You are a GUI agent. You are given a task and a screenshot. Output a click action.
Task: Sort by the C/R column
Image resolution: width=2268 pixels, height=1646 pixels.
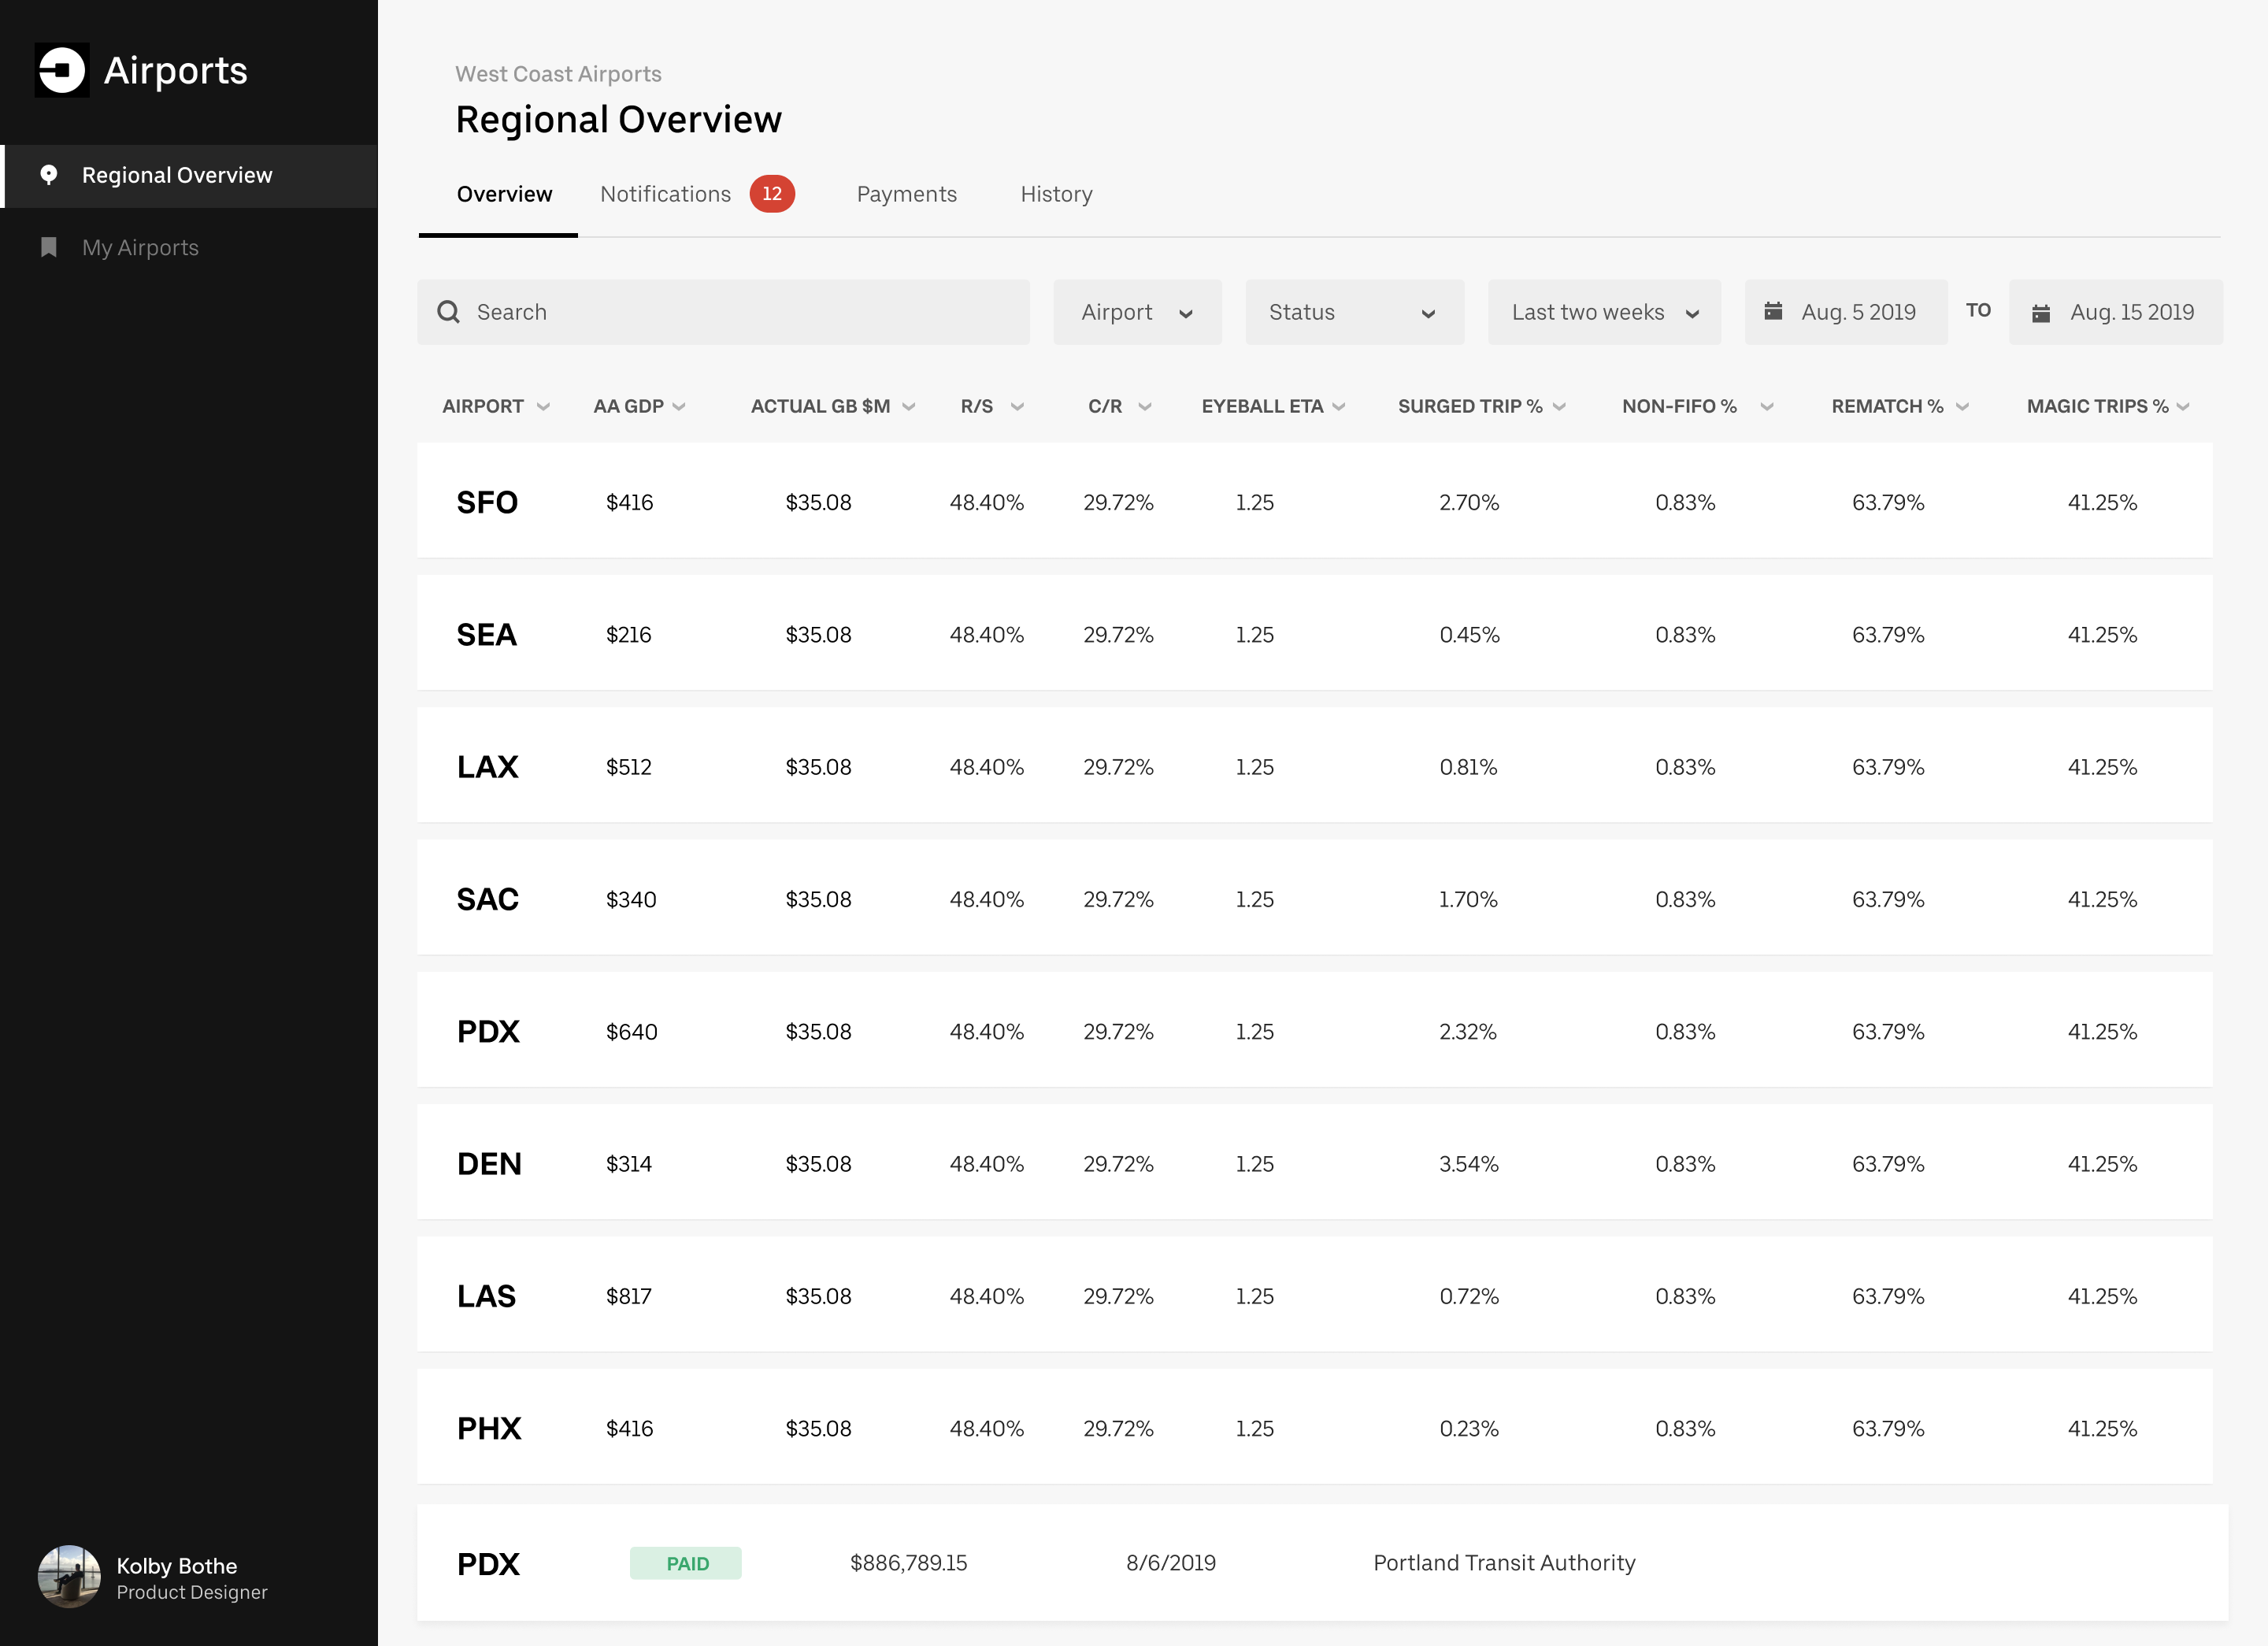1120,406
